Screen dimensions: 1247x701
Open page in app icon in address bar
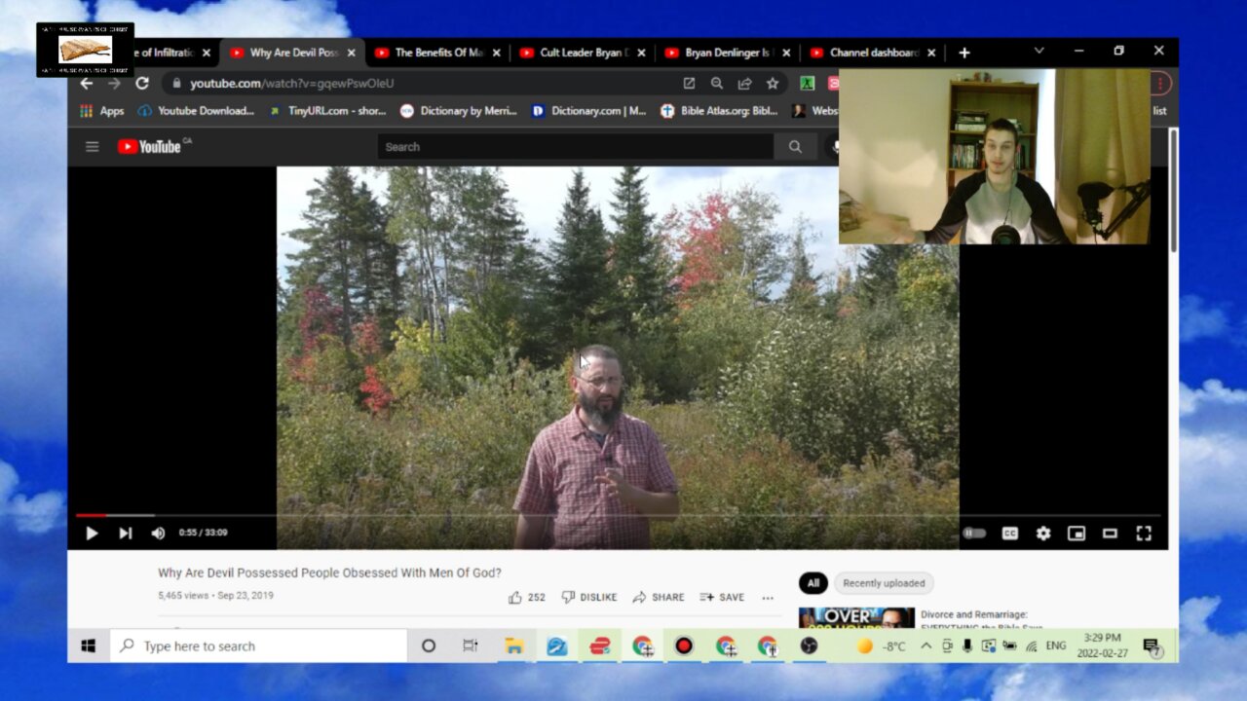point(689,84)
